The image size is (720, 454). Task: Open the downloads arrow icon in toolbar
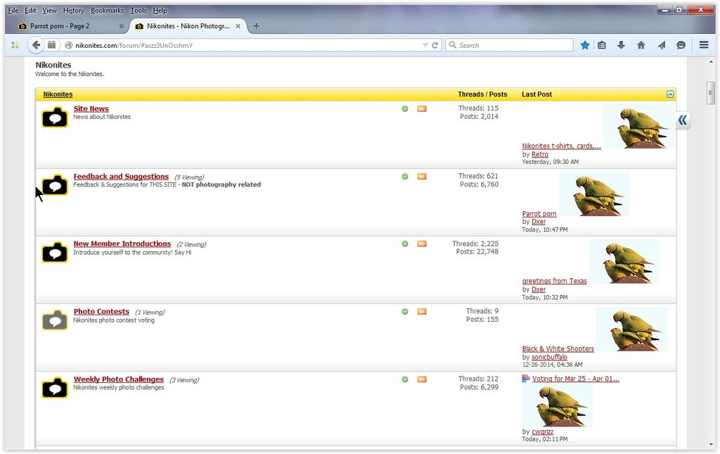point(621,45)
